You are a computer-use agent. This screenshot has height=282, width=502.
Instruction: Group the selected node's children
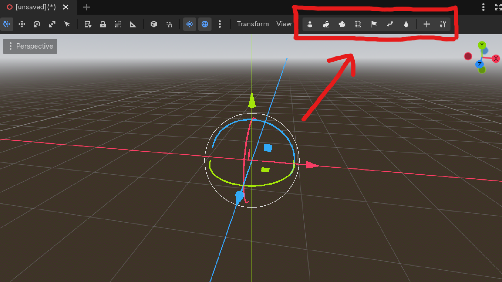tap(118, 24)
